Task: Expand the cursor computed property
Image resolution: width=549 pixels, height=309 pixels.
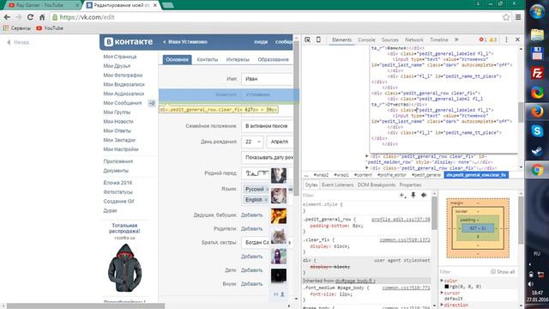Action: coord(442,293)
